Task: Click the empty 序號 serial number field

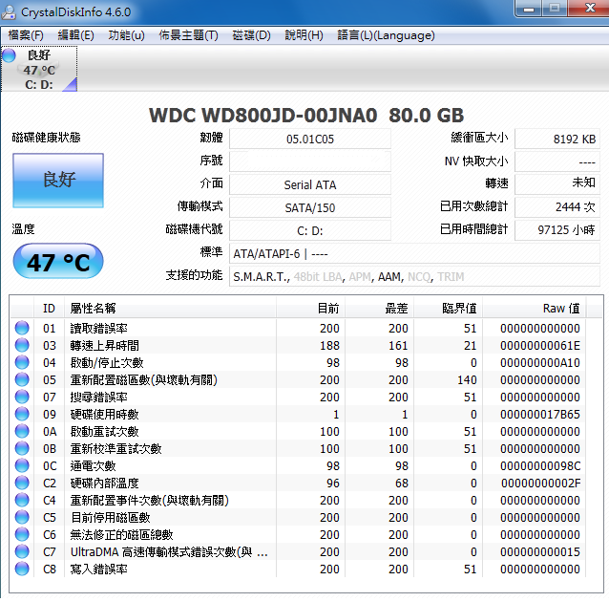Action: 310,161
